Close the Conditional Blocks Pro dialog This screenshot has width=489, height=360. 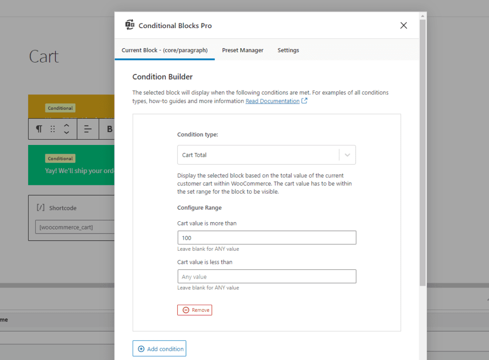(404, 26)
